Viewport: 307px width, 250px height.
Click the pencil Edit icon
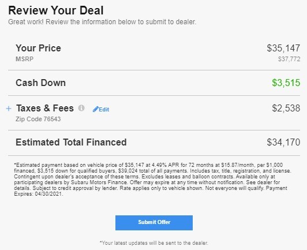[96, 109]
